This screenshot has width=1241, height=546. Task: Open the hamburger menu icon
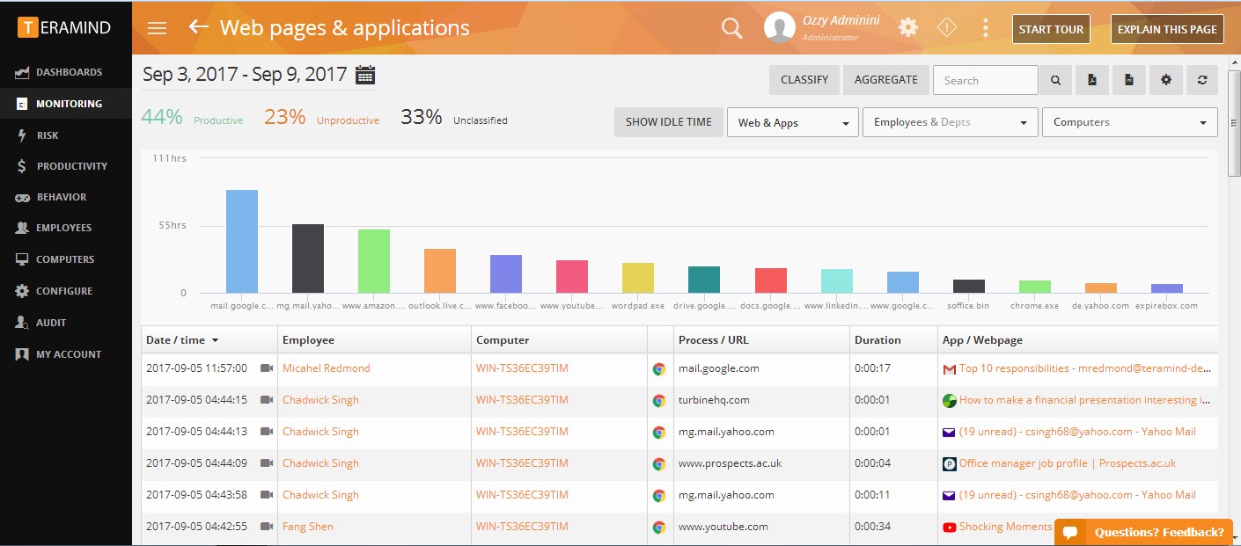[x=157, y=28]
